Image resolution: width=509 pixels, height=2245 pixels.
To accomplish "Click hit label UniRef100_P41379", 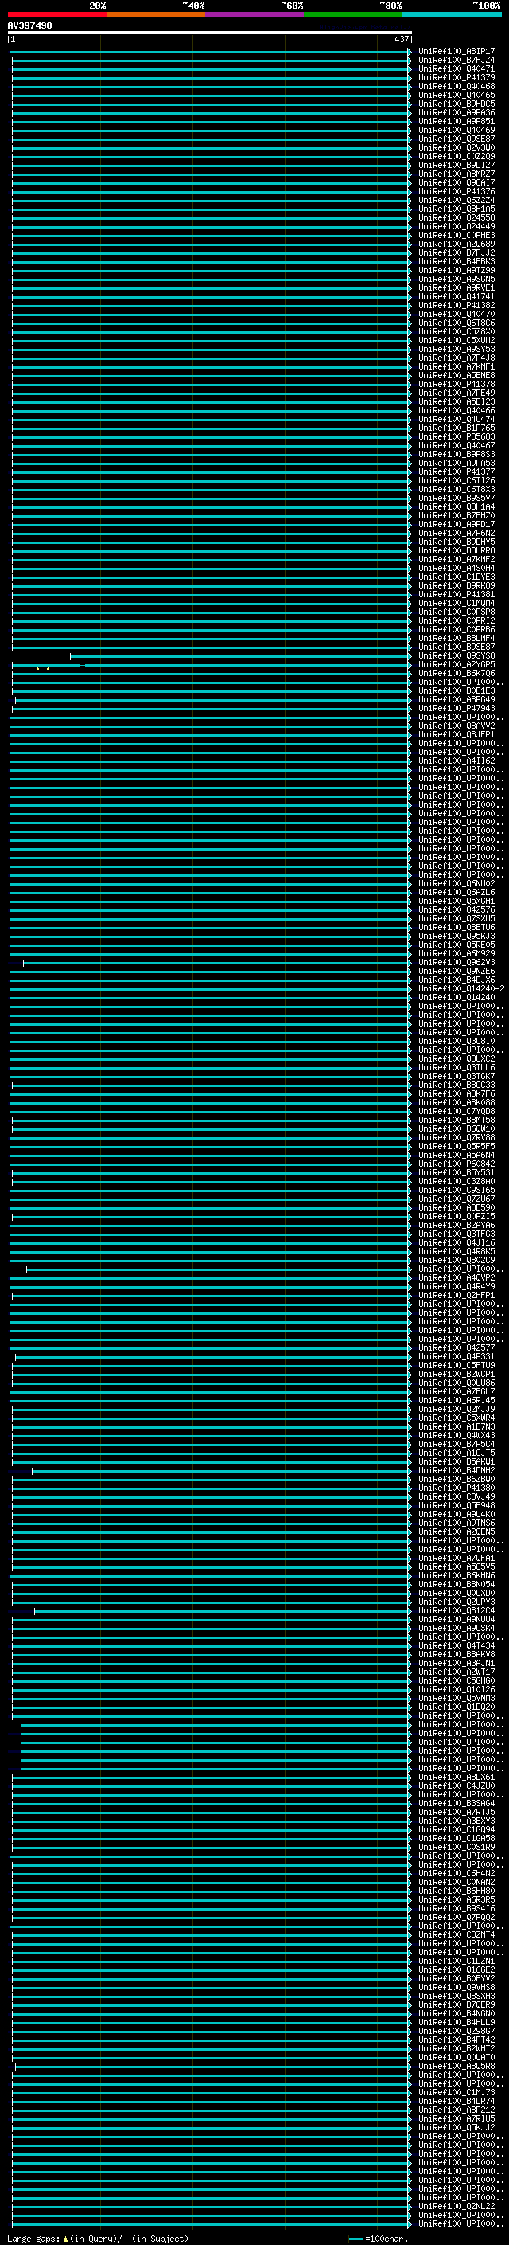I will pyautogui.click(x=456, y=77).
